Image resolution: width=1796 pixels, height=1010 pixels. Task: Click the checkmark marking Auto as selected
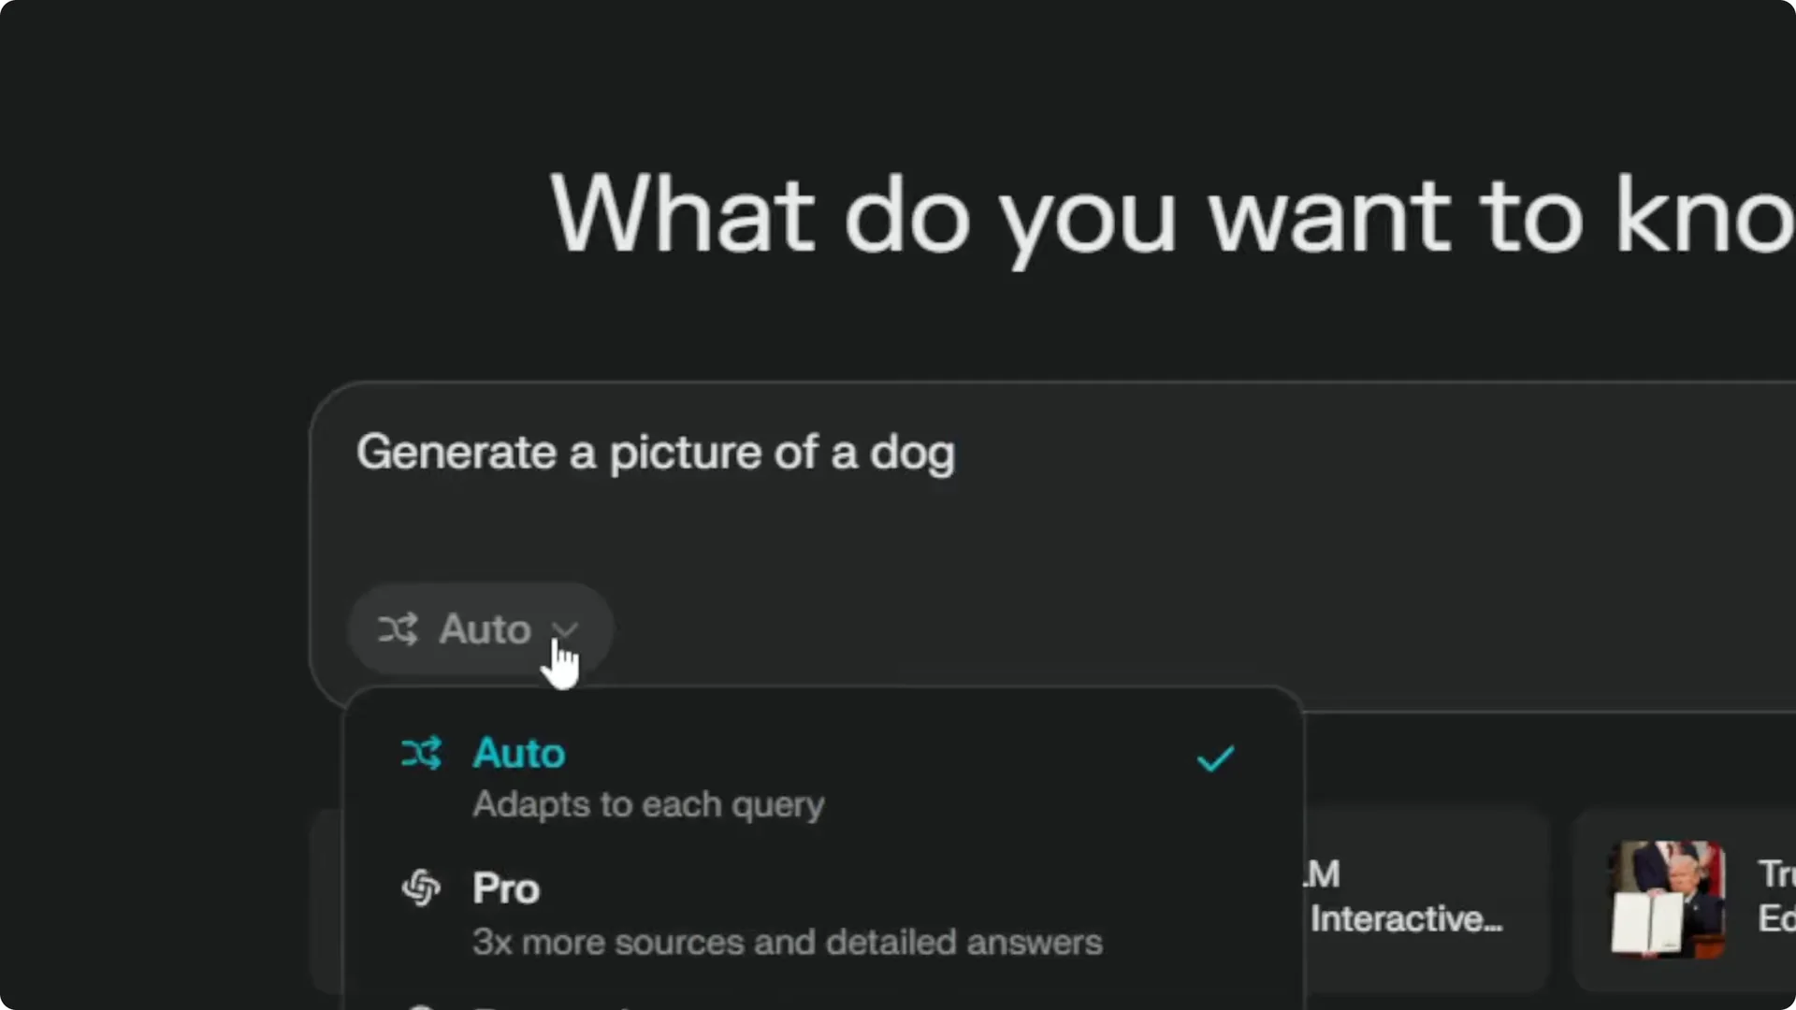coord(1215,758)
